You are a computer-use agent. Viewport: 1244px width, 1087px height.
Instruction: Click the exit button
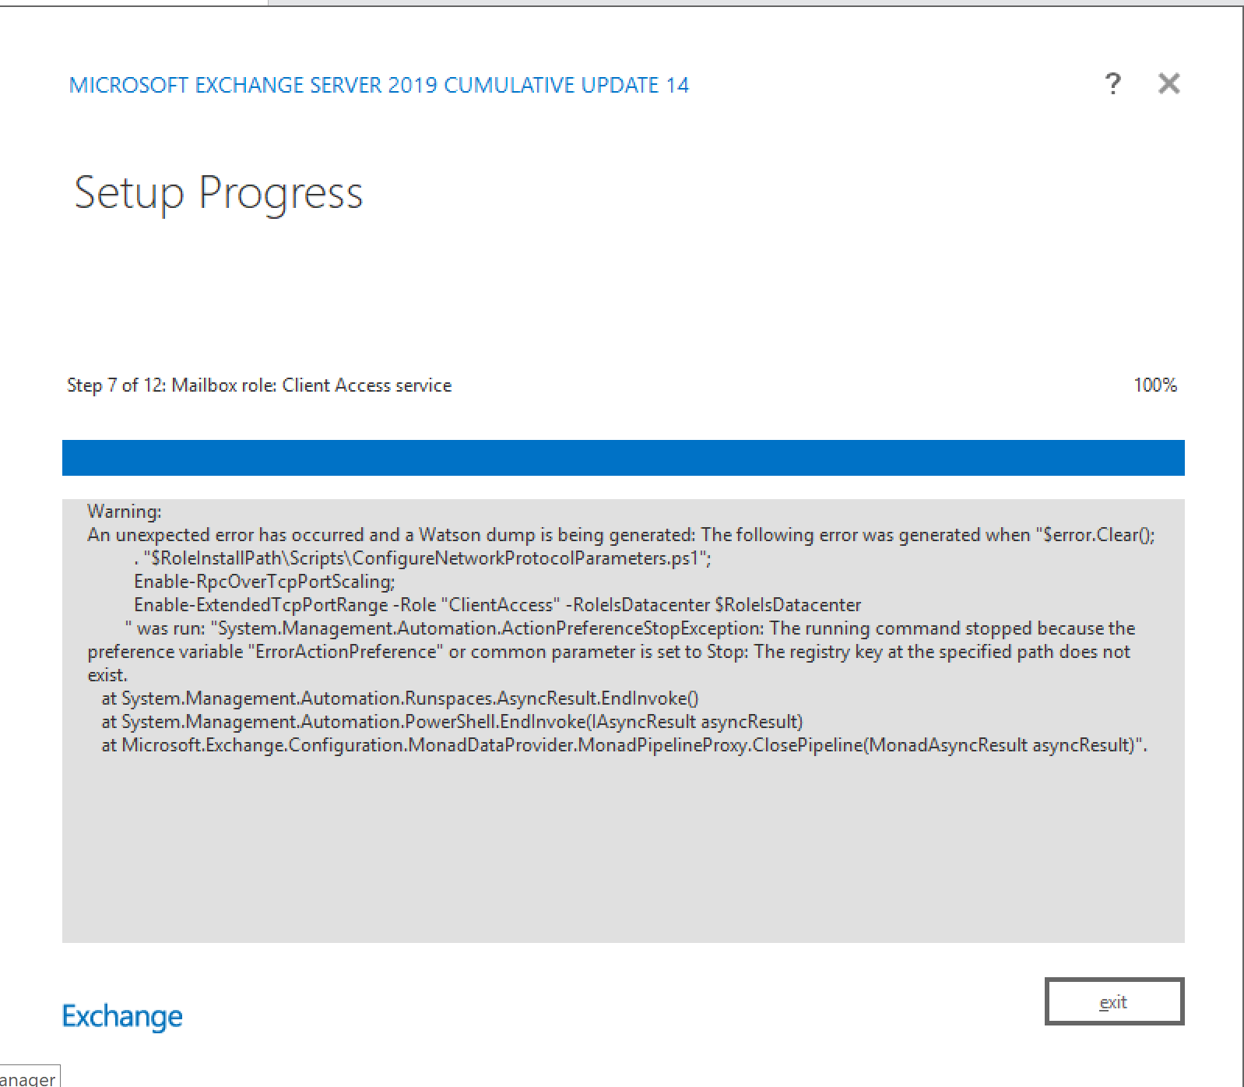(1114, 1001)
